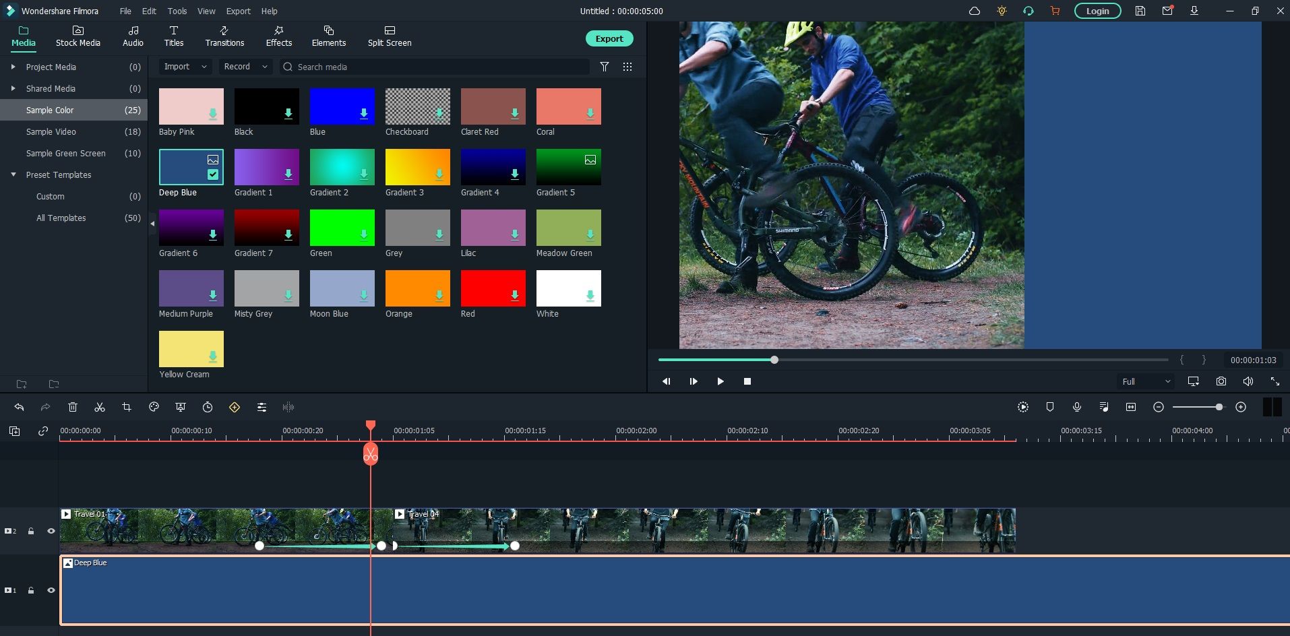
Task: Click the split scissors icon in timeline toolbar
Action: tap(100, 407)
